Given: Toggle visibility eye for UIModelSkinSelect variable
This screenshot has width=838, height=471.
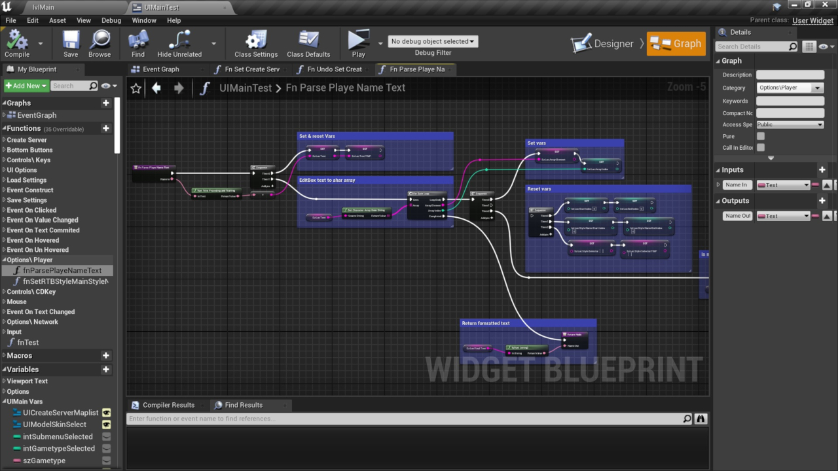Looking at the screenshot, I should tap(106, 425).
